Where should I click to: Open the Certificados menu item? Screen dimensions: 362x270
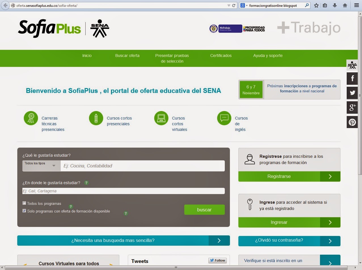tap(221, 56)
